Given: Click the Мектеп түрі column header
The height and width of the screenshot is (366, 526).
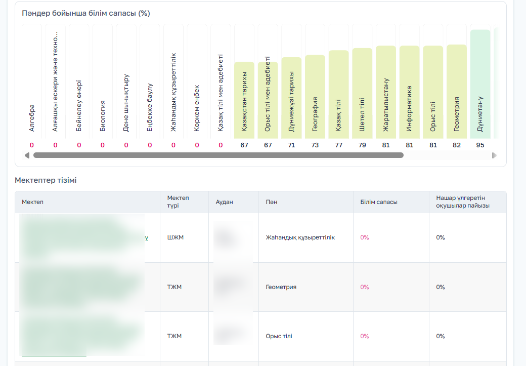Looking at the screenshot, I should 184,202.
